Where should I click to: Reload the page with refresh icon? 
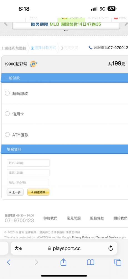111,248
